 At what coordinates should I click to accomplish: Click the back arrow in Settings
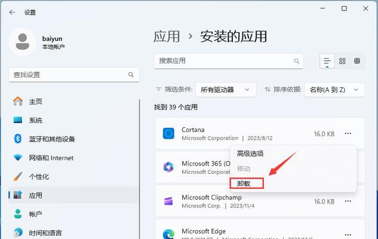[x=12, y=13]
